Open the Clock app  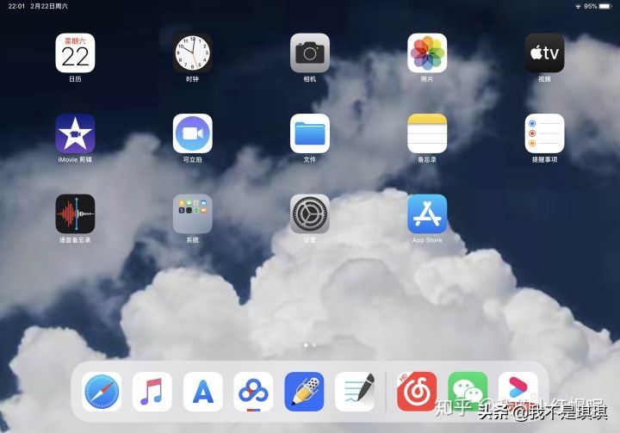point(193,53)
